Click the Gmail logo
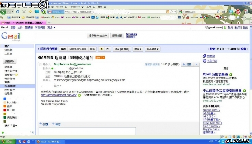252x144 pixels. [x=11, y=37]
